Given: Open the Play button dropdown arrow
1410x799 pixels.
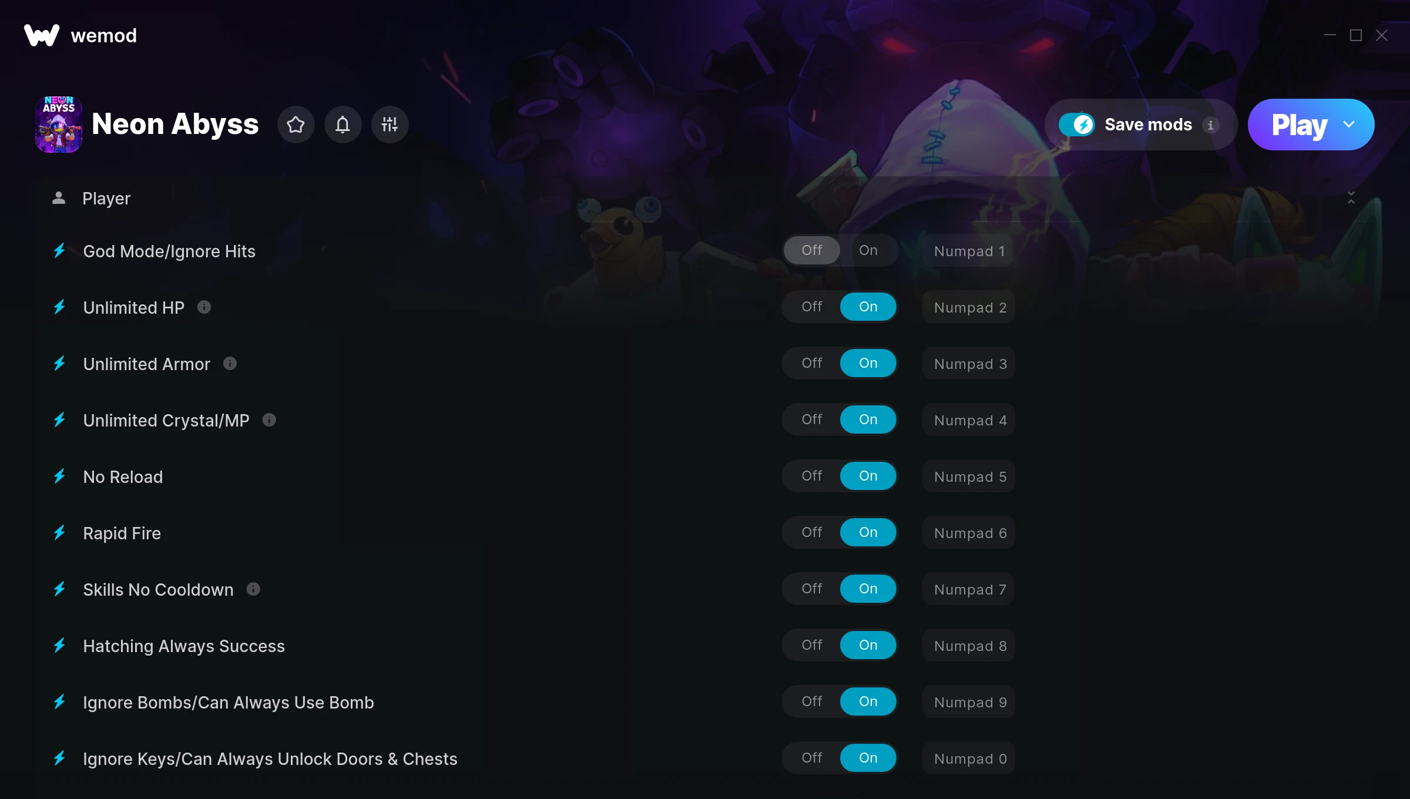Looking at the screenshot, I should click(1349, 125).
